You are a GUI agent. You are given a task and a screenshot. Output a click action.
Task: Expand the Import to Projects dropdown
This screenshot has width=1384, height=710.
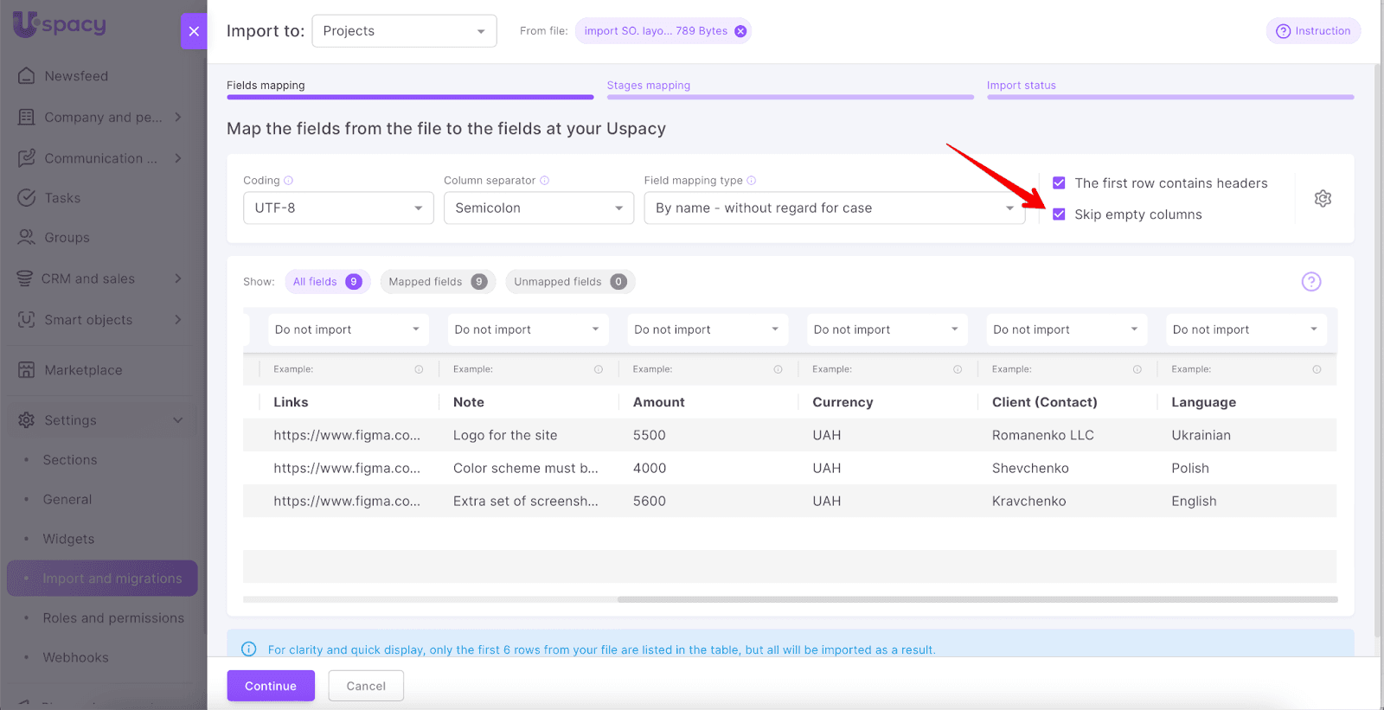coord(404,31)
